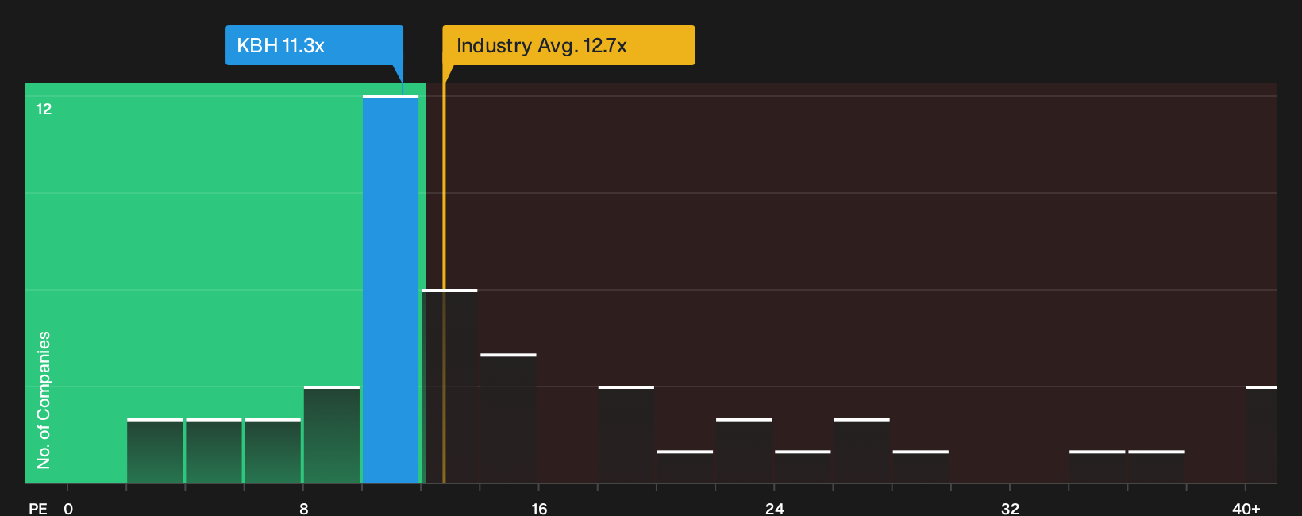Select the bar between PE 14 and 16
The height and width of the screenshot is (516, 1302).
(509, 418)
